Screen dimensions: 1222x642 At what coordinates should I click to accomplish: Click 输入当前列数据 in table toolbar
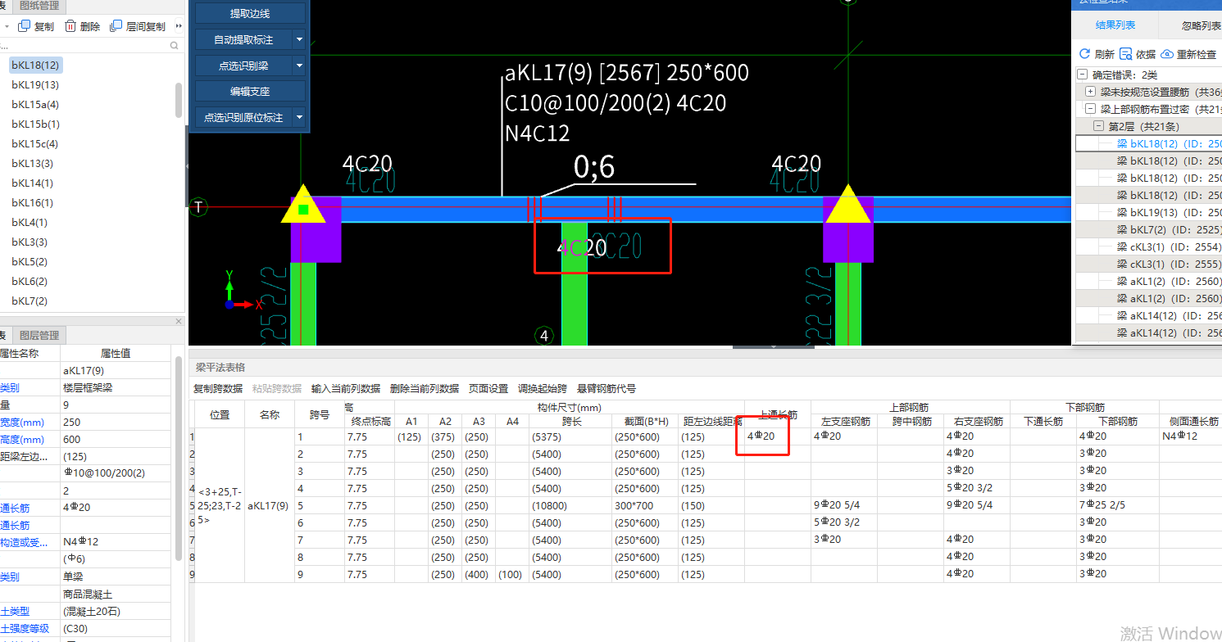coord(346,389)
